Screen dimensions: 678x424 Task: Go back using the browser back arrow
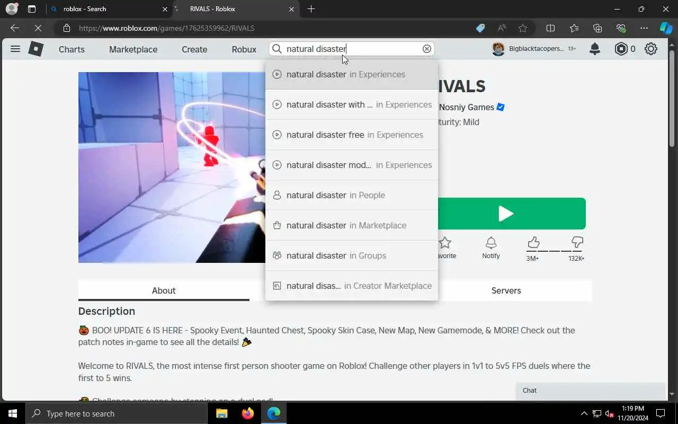tap(15, 28)
